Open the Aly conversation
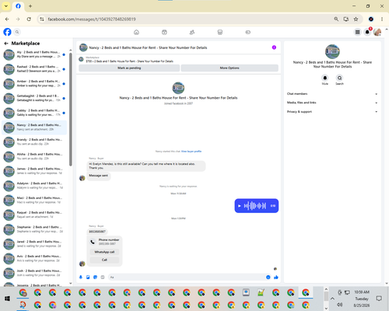 click(34, 54)
